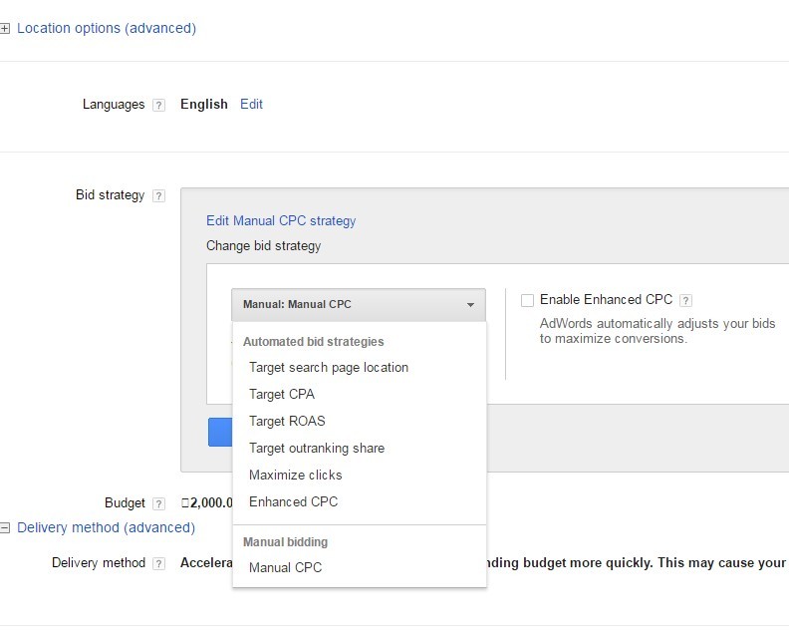Choose Target CPA strategy

pyautogui.click(x=282, y=395)
